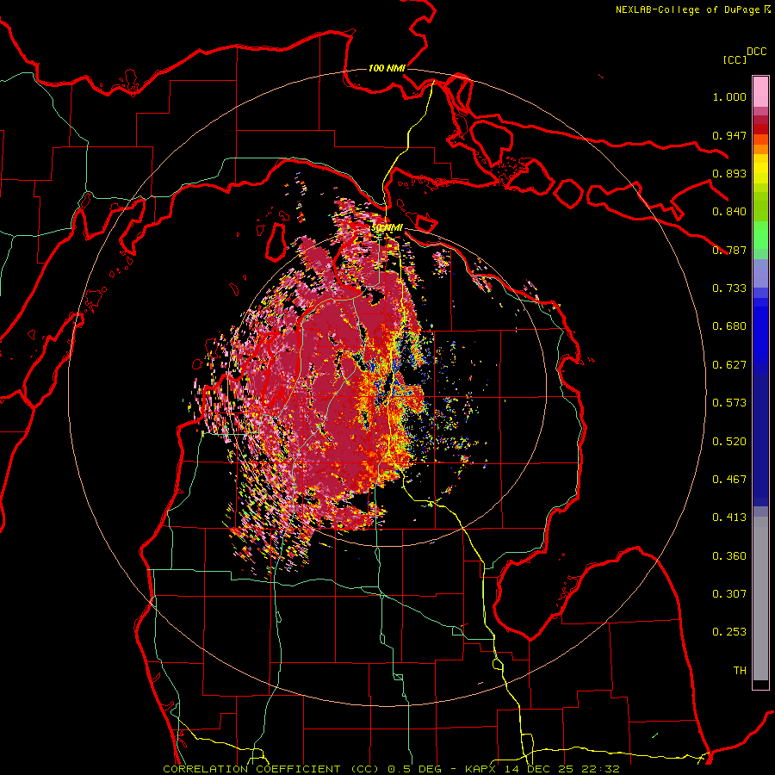Screen dimensions: 775x775
Task: Click the 0.253 legend value
Action: [729, 632]
